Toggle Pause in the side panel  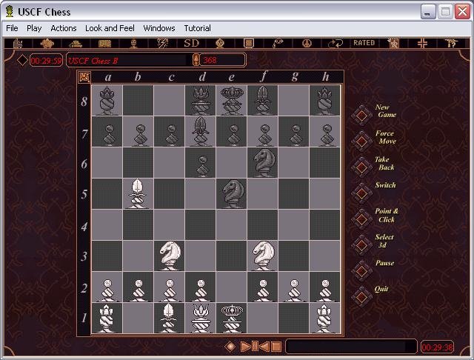tap(361, 268)
